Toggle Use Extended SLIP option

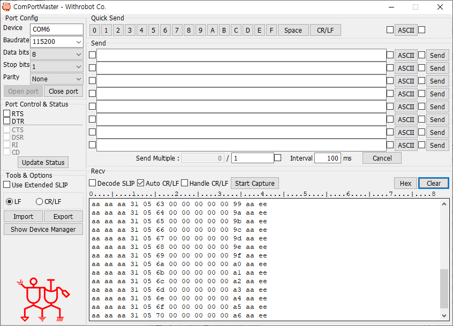point(6,185)
